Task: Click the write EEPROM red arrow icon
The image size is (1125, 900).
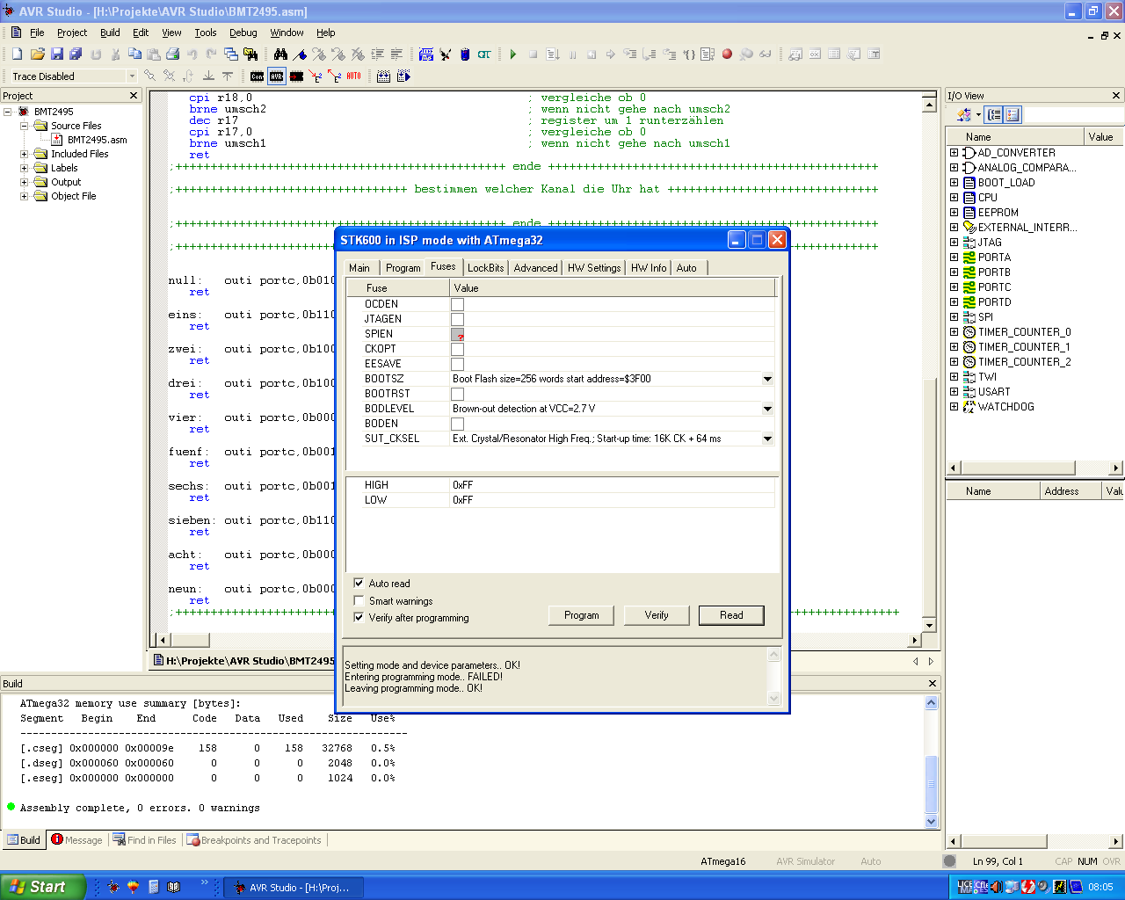Action: pyautogui.click(x=316, y=76)
